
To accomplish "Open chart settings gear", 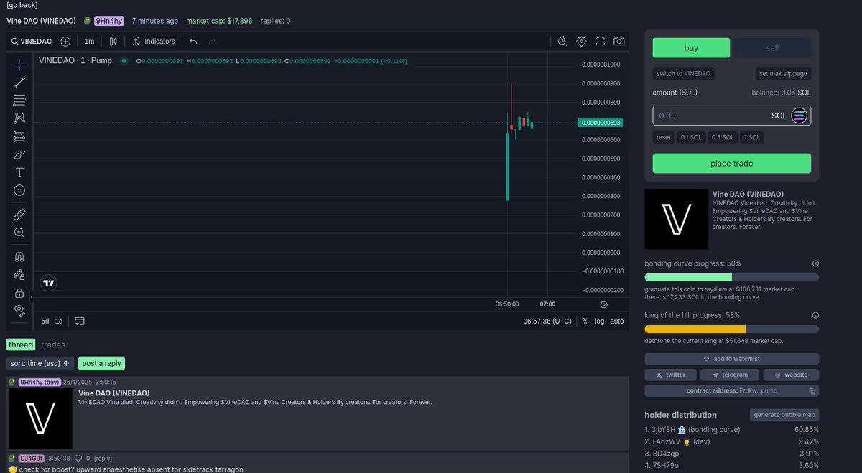I will coord(581,42).
